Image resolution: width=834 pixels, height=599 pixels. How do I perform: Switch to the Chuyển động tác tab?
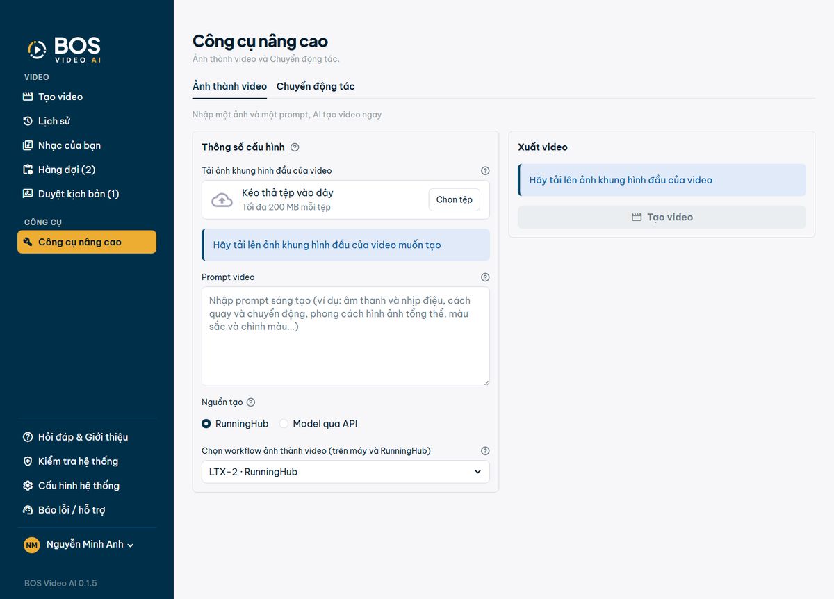(316, 87)
